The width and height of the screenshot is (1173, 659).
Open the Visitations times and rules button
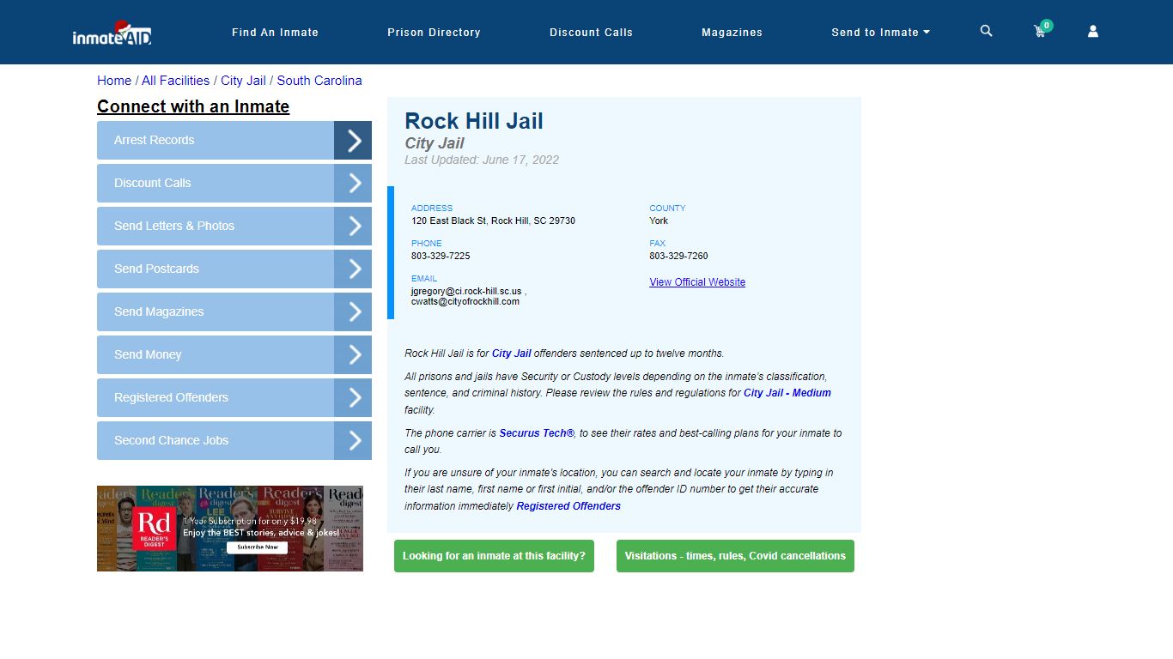735,555
